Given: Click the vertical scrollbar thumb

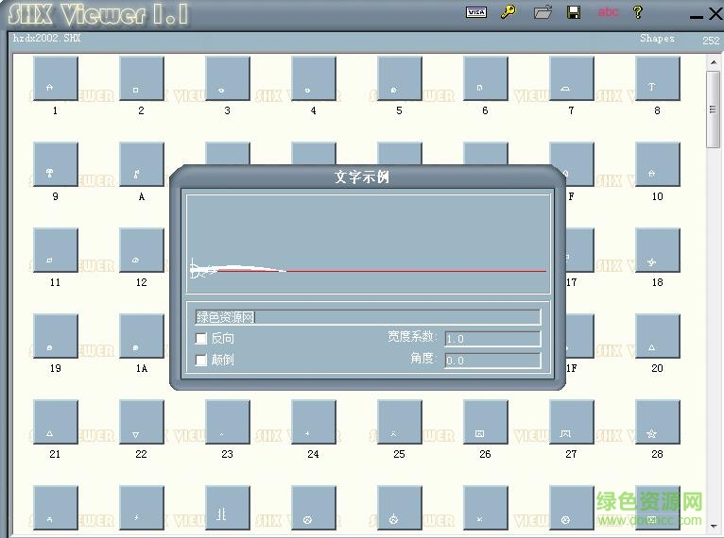Looking at the screenshot, I should pyautogui.click(x=713, y=109).
